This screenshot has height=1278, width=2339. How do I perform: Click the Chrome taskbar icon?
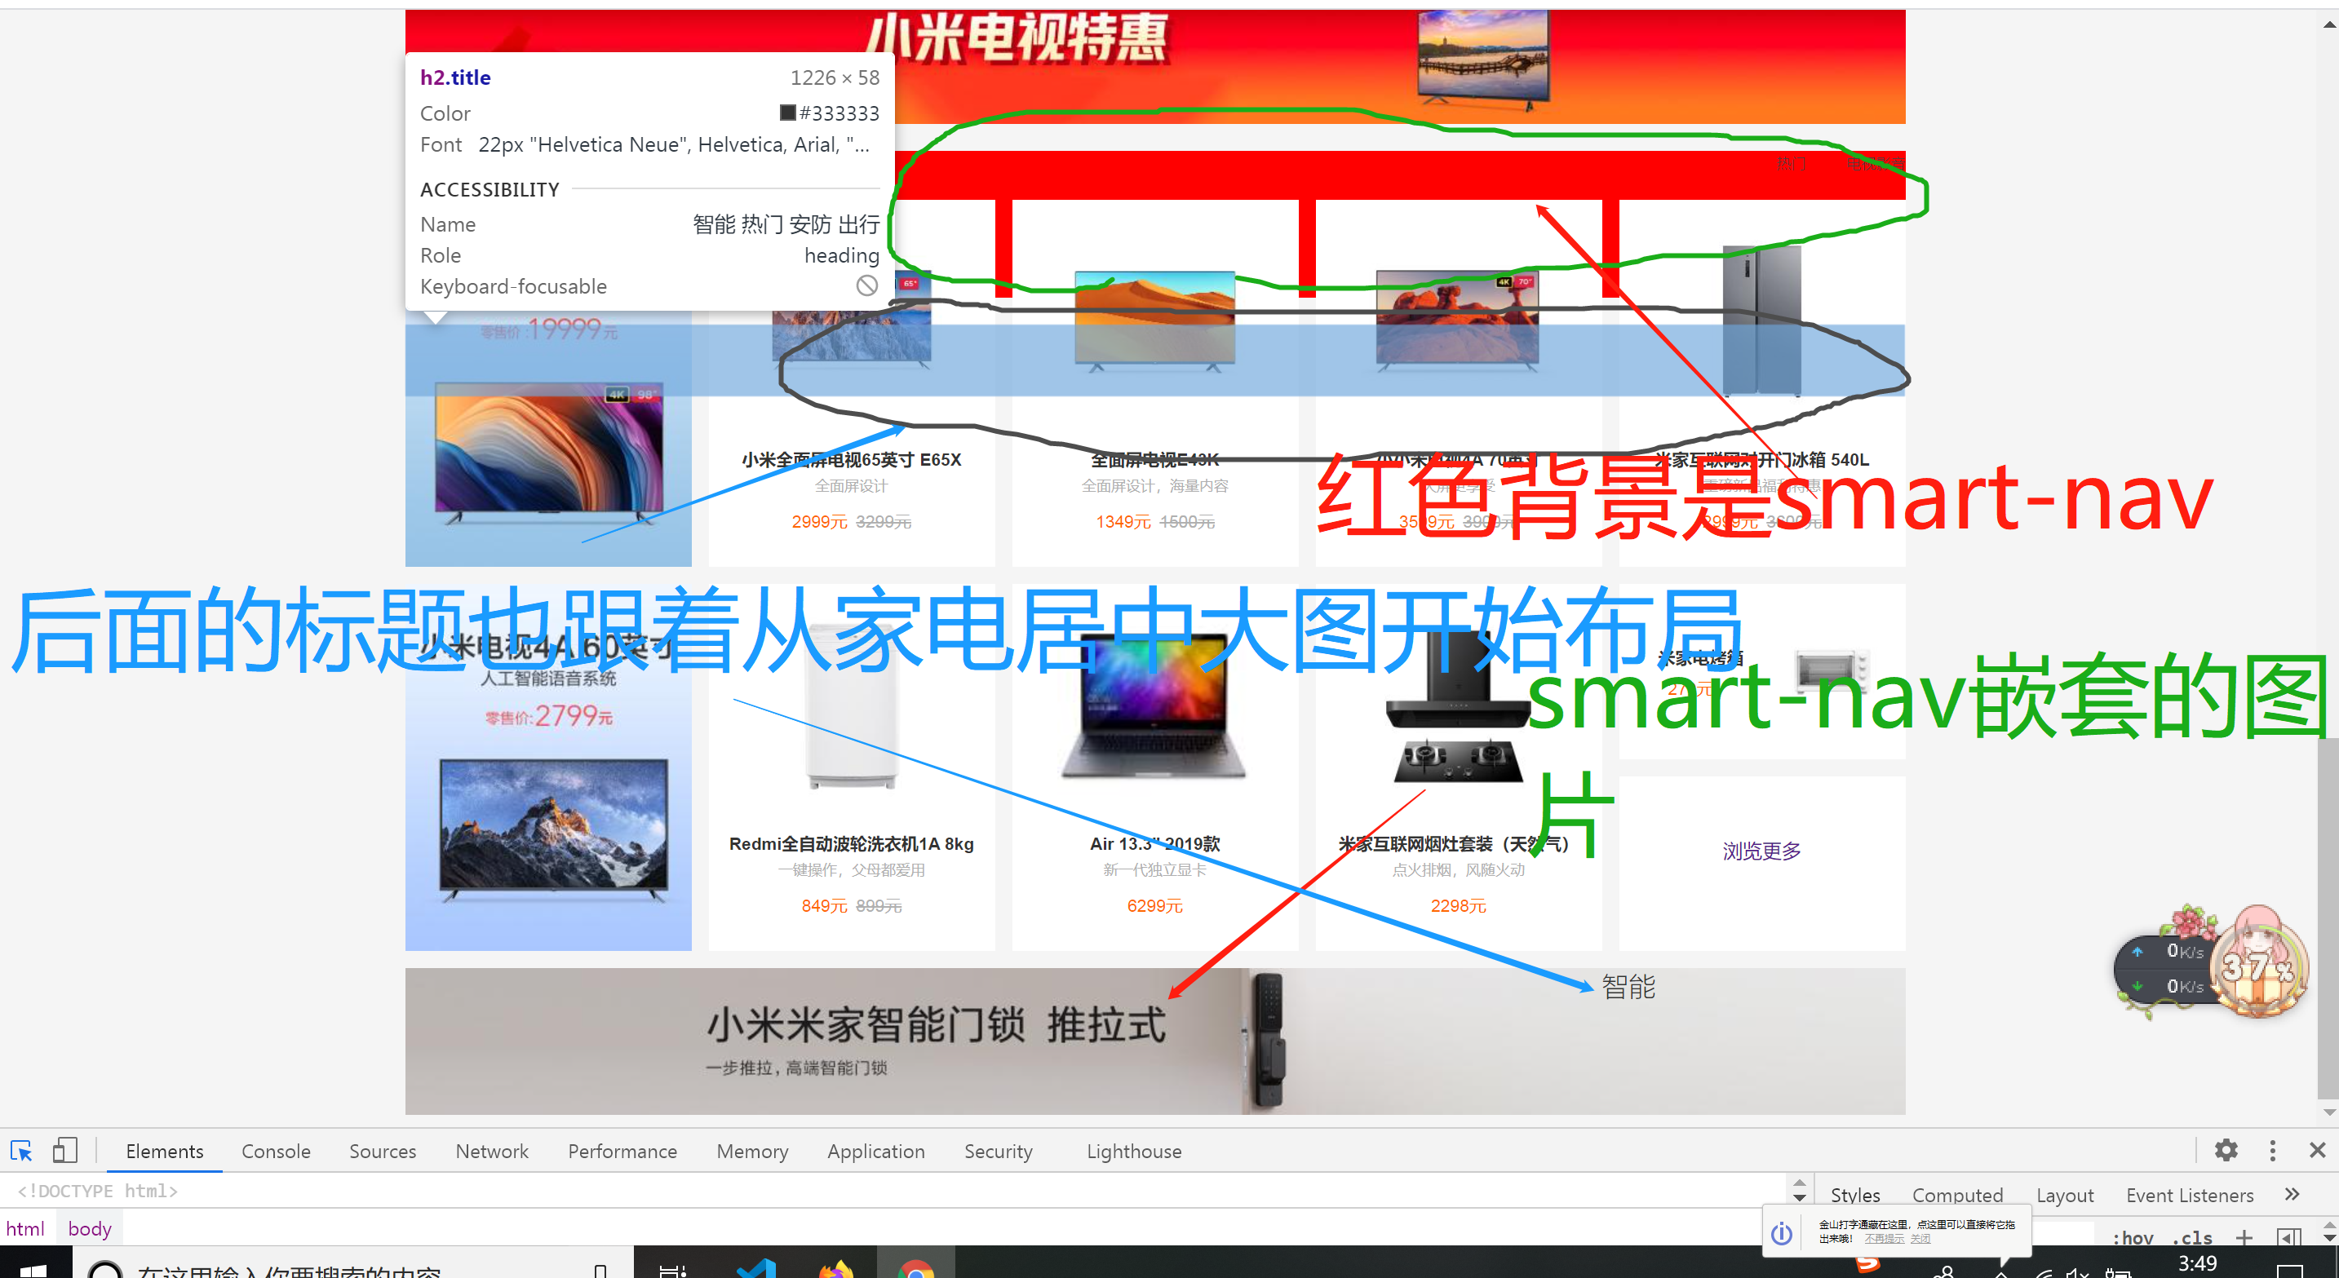click(915, 1268)
